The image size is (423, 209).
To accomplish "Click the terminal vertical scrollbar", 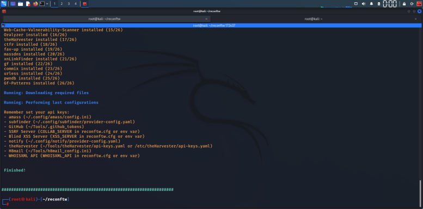I will pyautogui.click(x=420, y=193).
